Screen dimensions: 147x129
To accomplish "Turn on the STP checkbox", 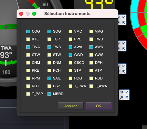I will tap(71, 70).
